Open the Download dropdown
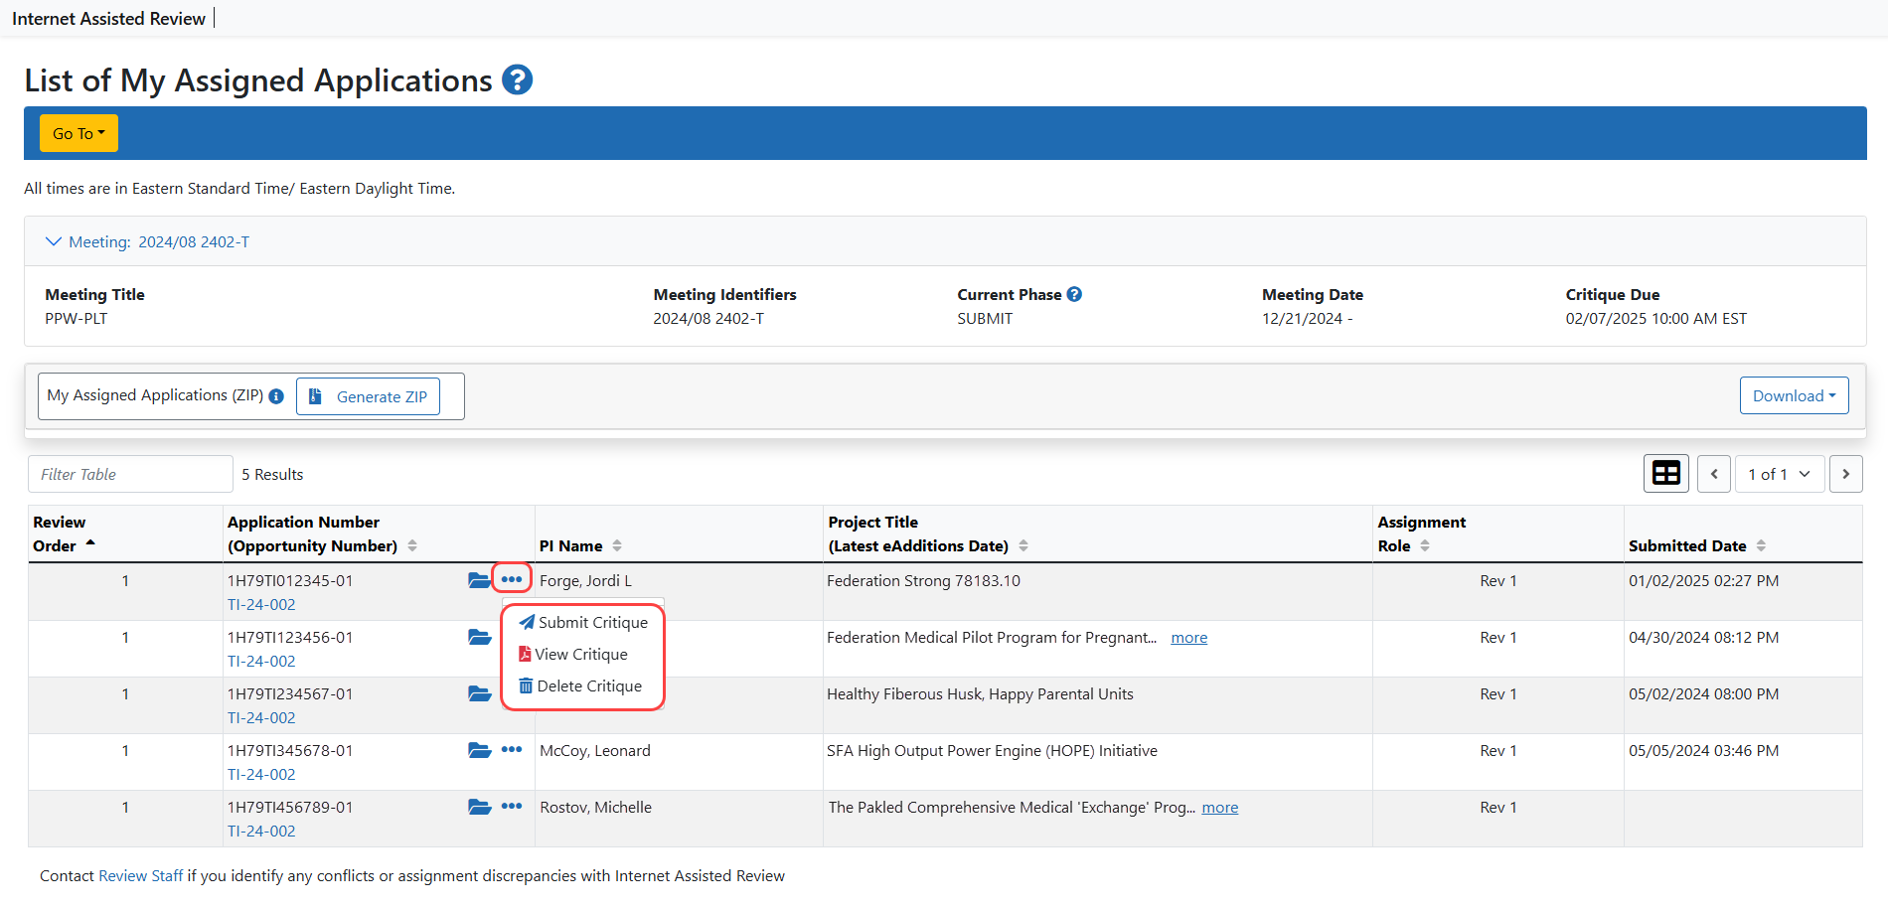This screenshot has height=912, width=1888. (1794, 395)
